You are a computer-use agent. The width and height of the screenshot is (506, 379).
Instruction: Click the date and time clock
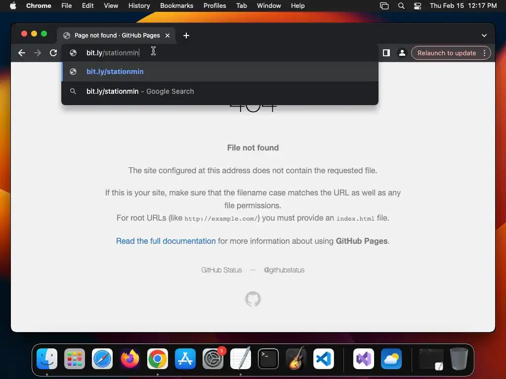pos(463,6)
